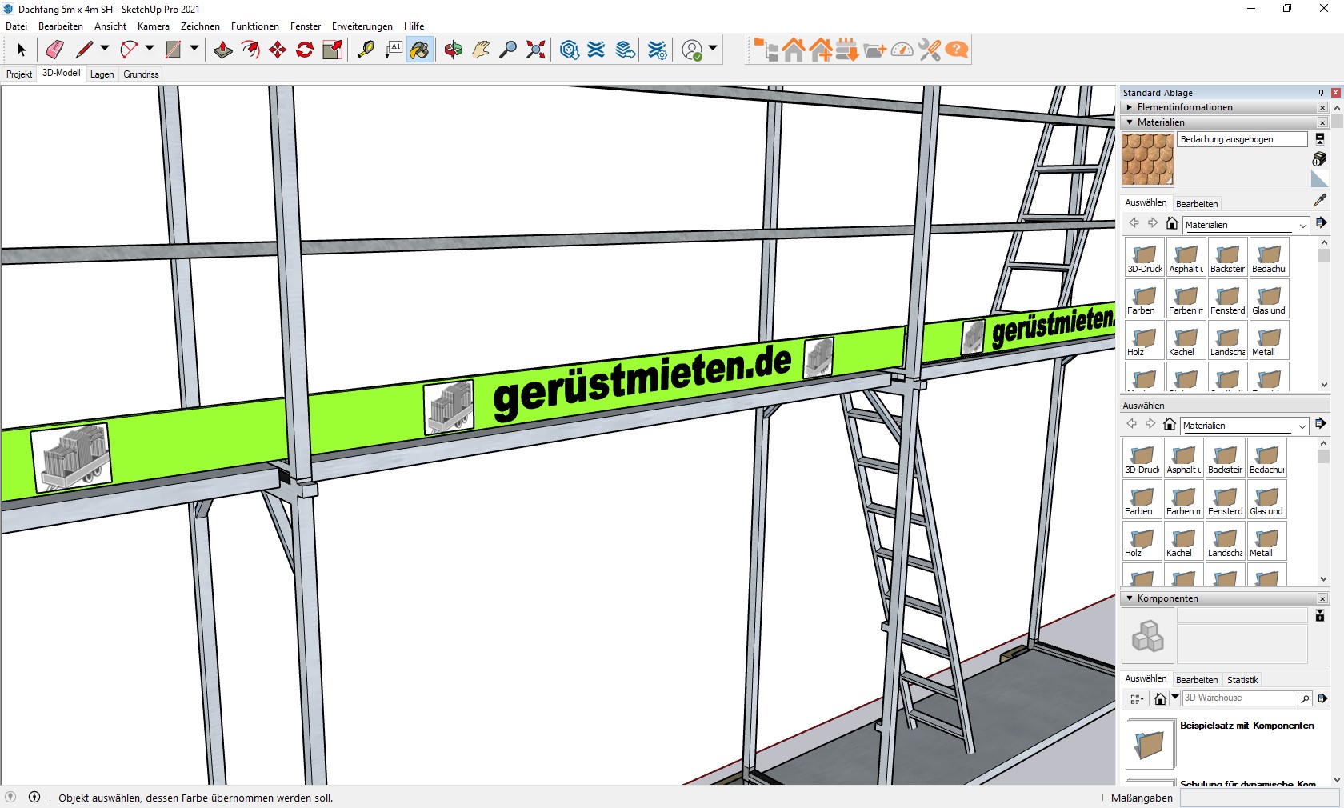Open the Datei menu

point(16,26)
